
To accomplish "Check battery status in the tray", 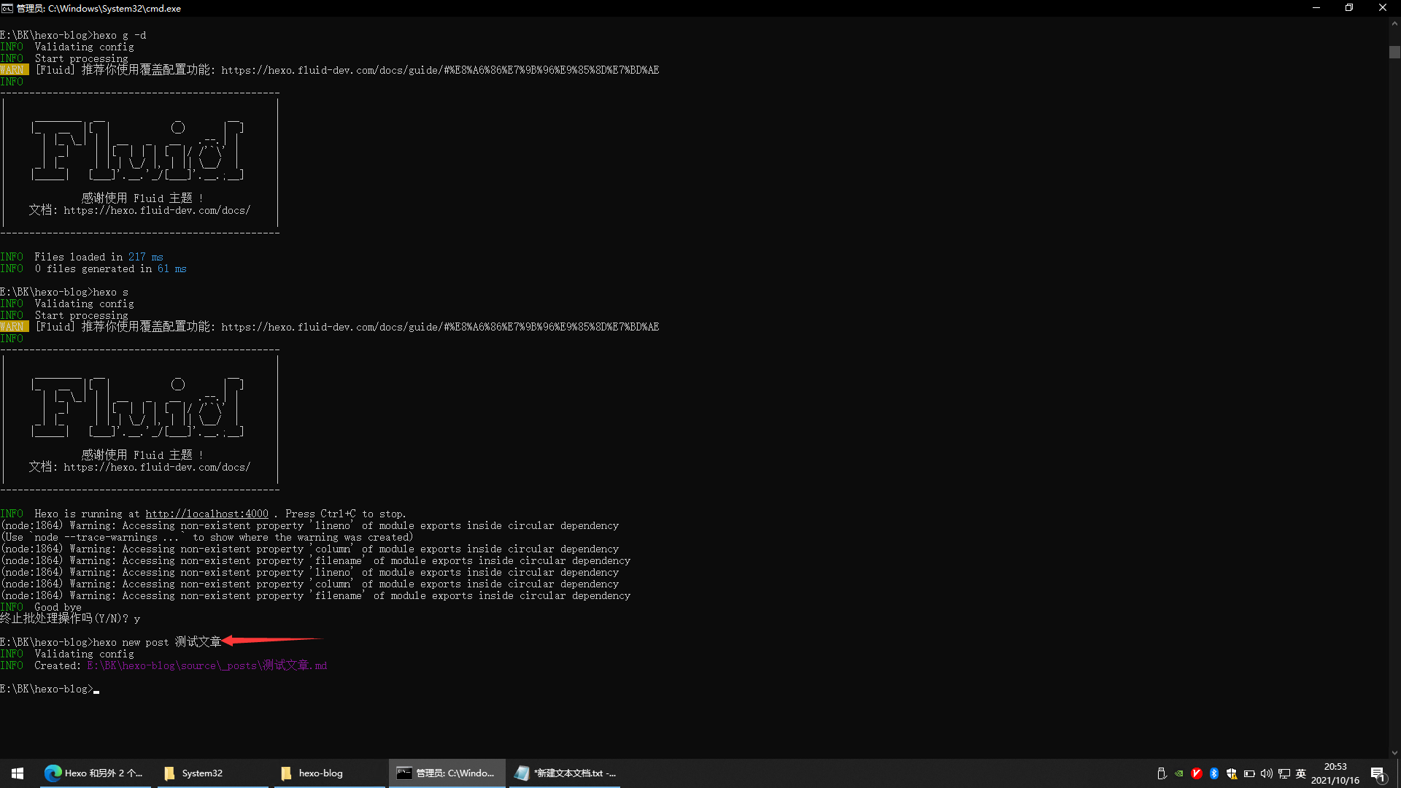I will [x=1249, y=773].
